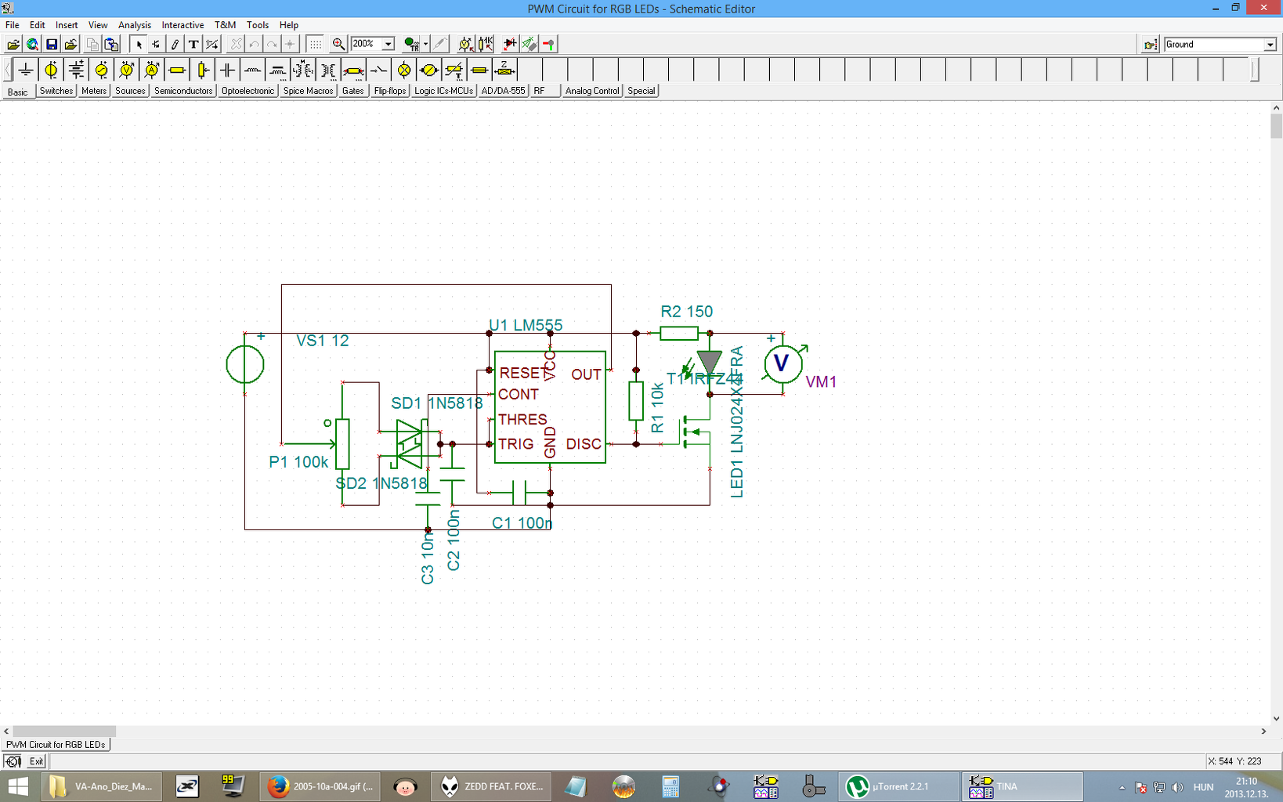
Task: Activate the selection arrow pointer mode
Action: click(x=139, y=45)
